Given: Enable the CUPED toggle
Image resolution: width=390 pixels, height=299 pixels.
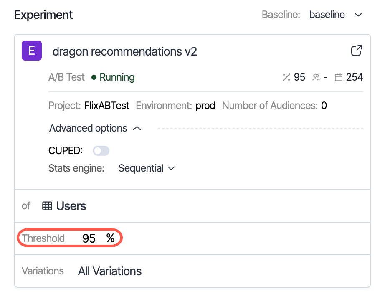Looking at the screenshot, I should point(101,151).
